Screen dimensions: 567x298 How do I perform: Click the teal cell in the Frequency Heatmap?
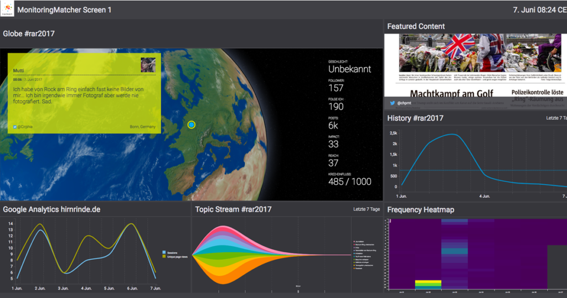coord(455,251)
